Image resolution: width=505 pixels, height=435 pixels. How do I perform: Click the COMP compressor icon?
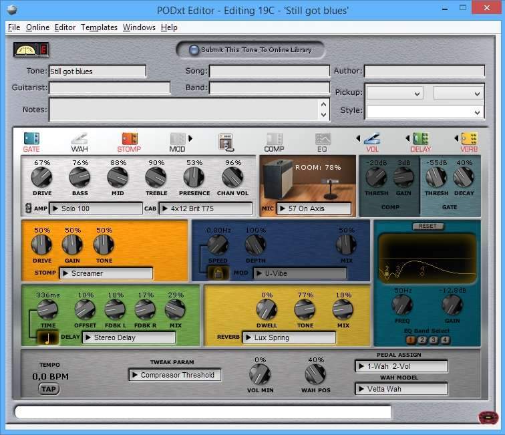click(x=275, y=139)
